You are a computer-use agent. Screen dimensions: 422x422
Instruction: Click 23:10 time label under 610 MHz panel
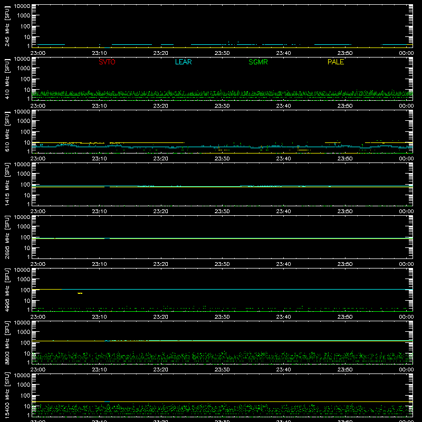coord(99,159)
